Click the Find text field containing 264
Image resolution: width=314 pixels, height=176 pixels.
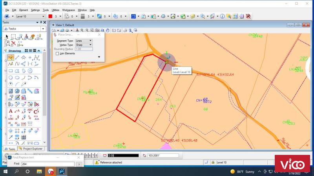pyautogui.click(x=48, y=164)
